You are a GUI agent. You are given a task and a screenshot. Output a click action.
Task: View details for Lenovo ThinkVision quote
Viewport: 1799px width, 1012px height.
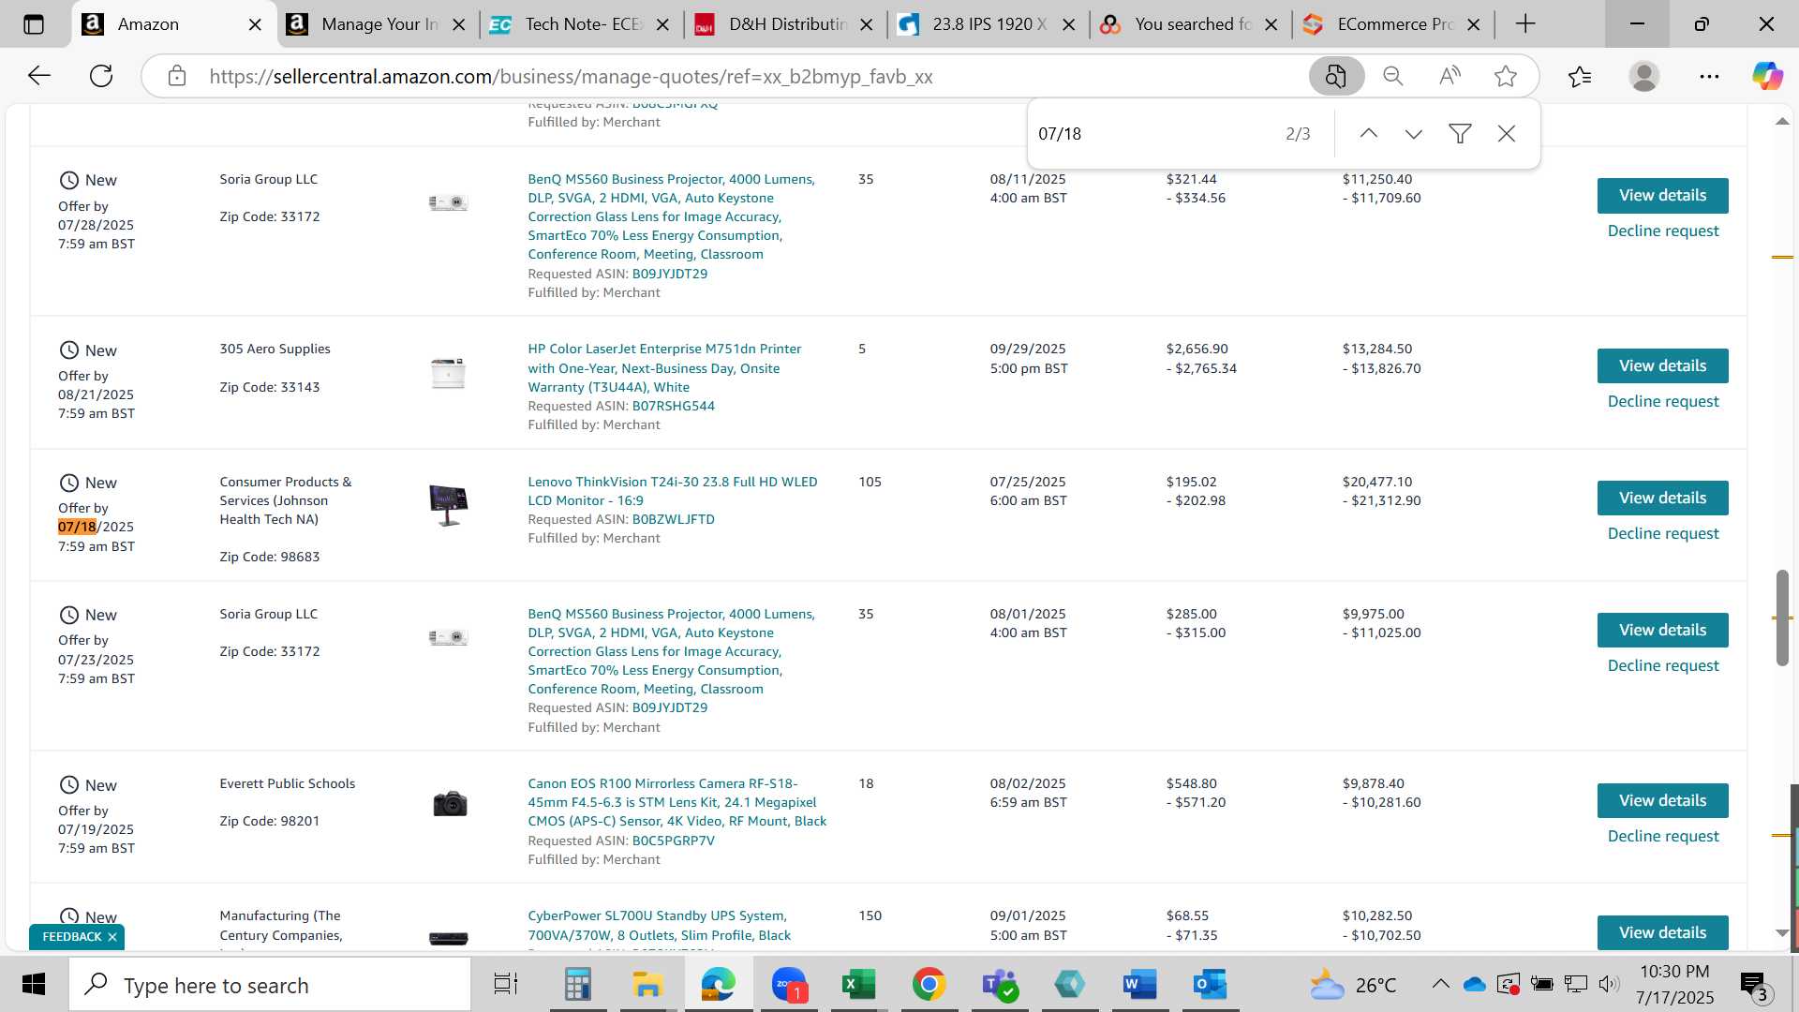pos(1662,499)
